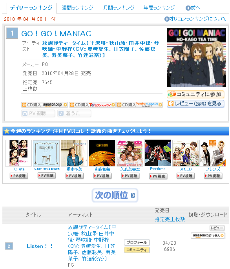The image size is (230, 269).
Task: Click the yellow コミュニティ button in row 2
Action: click(x=137, y=250)
